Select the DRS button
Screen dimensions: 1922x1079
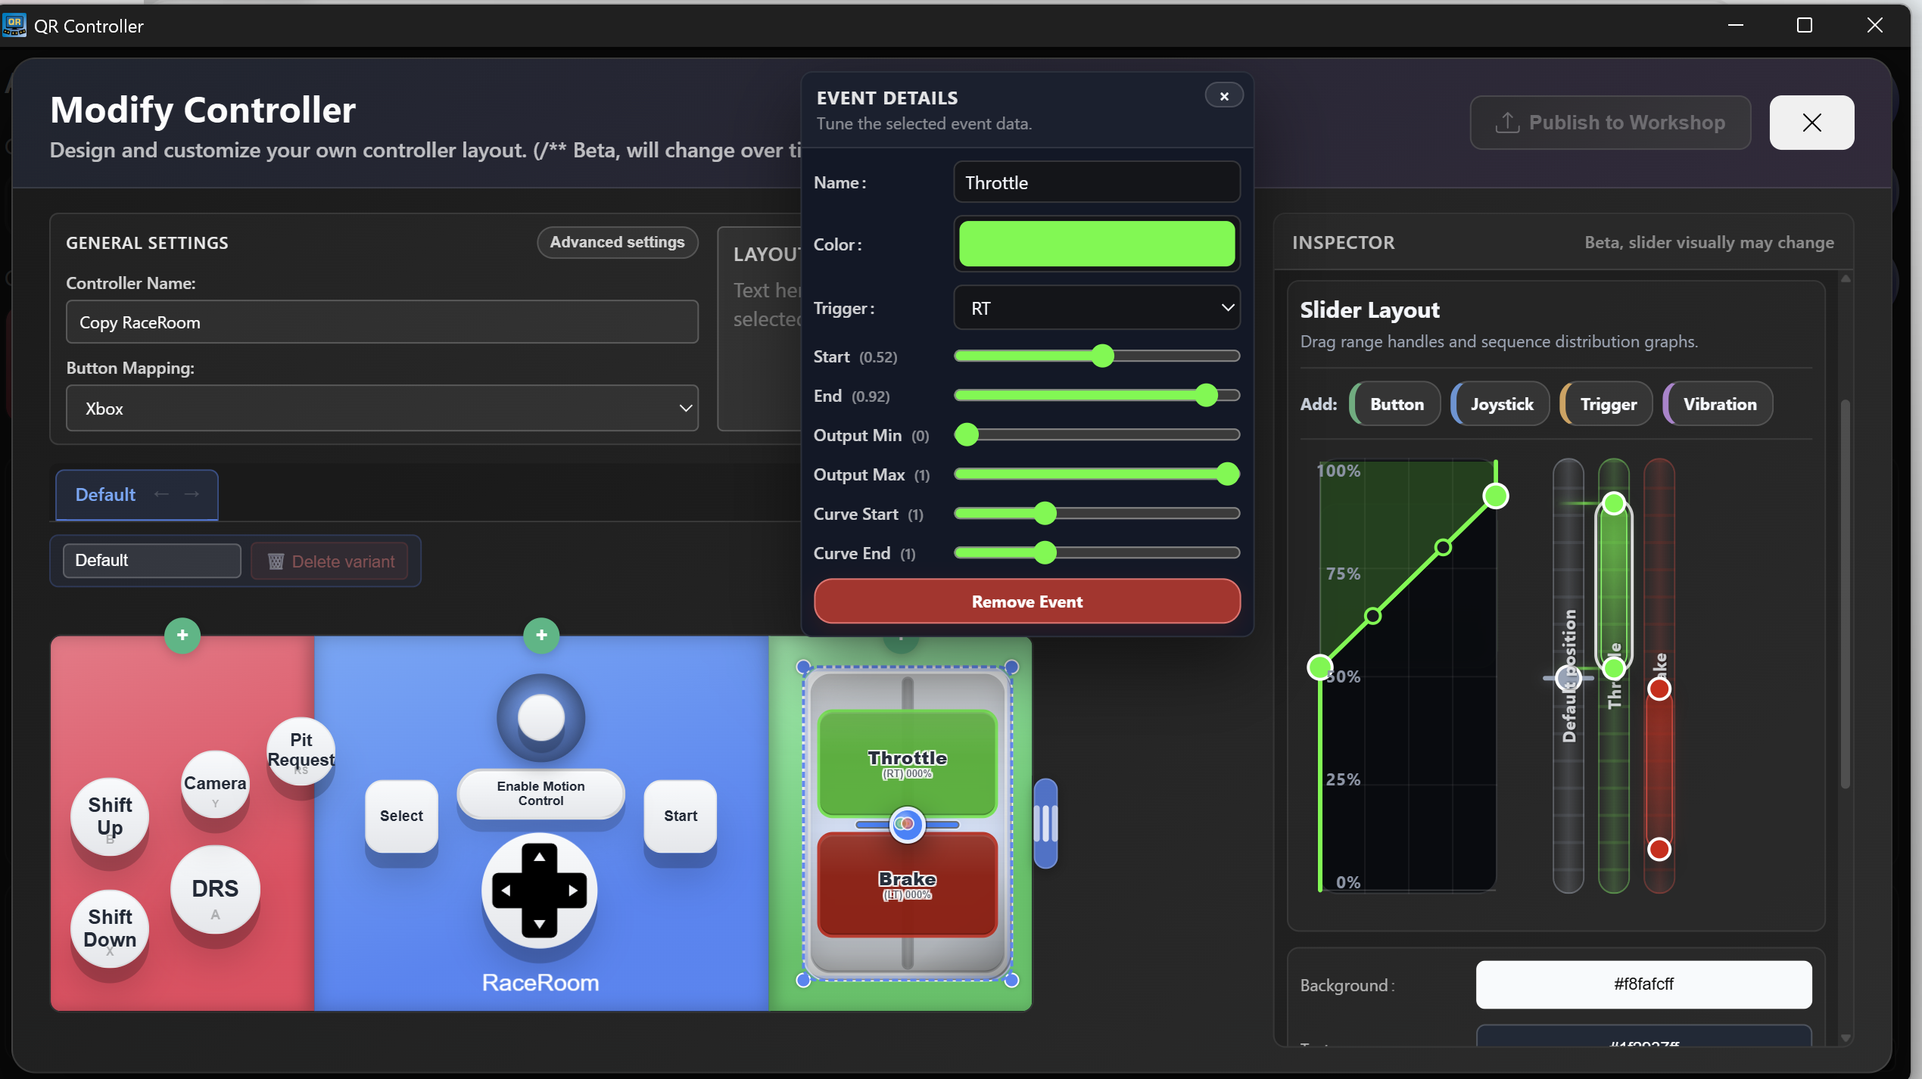coord(215,890)
